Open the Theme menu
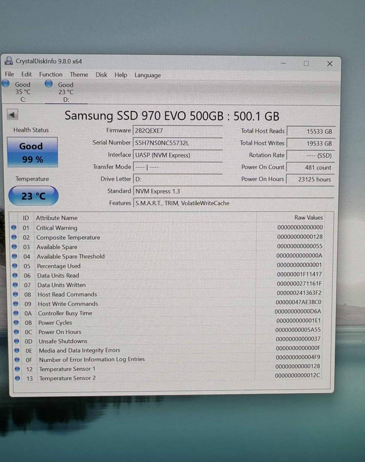Viewport: 365px width, 462px height. click(x=79, y=75)
